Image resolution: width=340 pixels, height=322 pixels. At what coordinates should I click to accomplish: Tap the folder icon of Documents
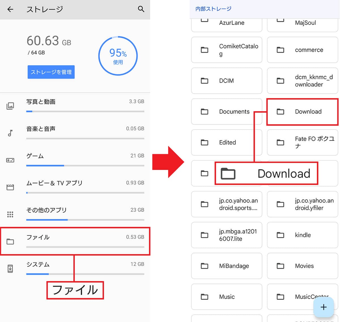coord(205,112)
